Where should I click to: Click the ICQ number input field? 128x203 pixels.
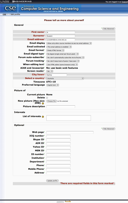[58, 136]
